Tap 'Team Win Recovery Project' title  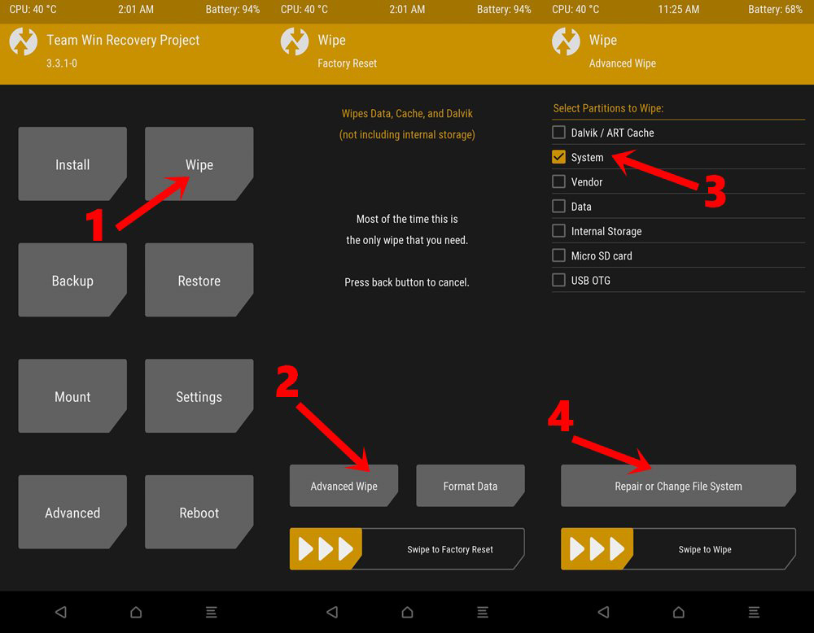click(x=123, y=40)
